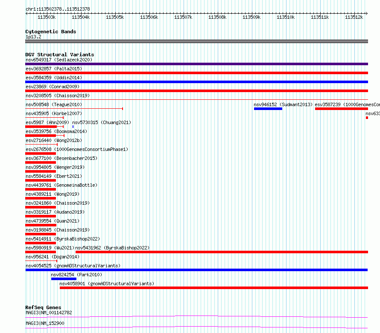The width and height of the screenshot is (380, 333).
Task: Click the red bar under esv23869 (Conrad2009)
Action: click(x=196, y=91)
